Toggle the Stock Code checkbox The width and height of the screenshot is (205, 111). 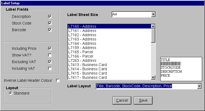pyautogui.click(x=50, y=23)
